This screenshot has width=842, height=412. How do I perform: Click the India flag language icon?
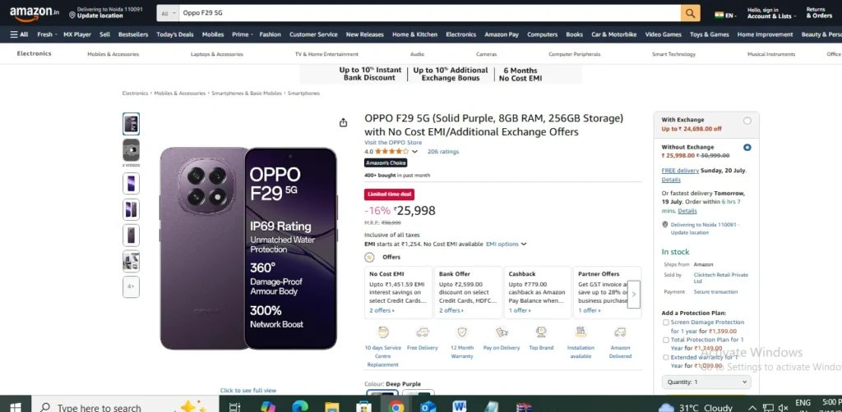719,15
